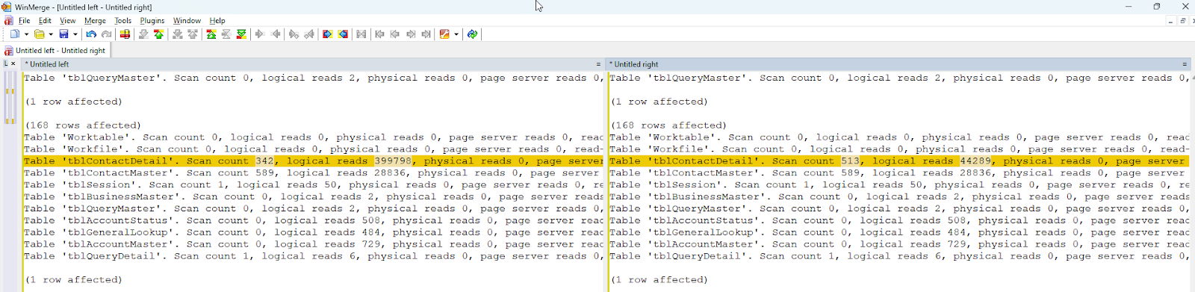Click Copy Left and Advance icon
Screen dimensions: 1195x292
(x=309, y=34)
